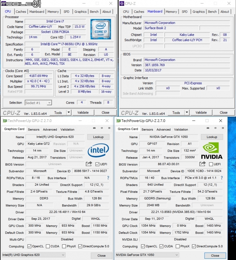Click Close button in right CPU-Z footer

pos(224,113)
